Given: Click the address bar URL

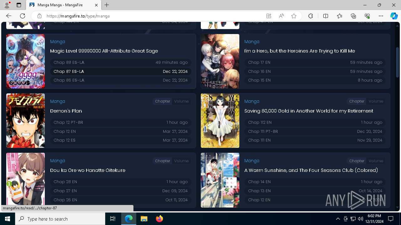Looking at the screenshot, I should coord(78,16).
